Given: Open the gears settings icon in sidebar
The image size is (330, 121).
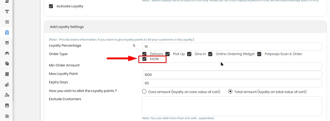Looking at the screenshot, I should tap(7, 85).
